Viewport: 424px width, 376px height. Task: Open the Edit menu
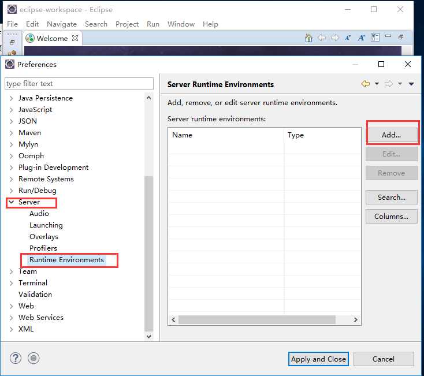(x=32, y=24)
